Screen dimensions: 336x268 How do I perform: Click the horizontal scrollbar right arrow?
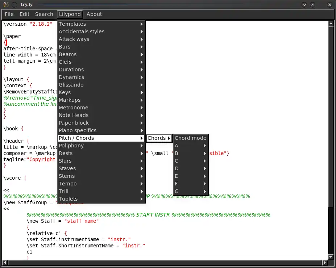coord(325,263)
